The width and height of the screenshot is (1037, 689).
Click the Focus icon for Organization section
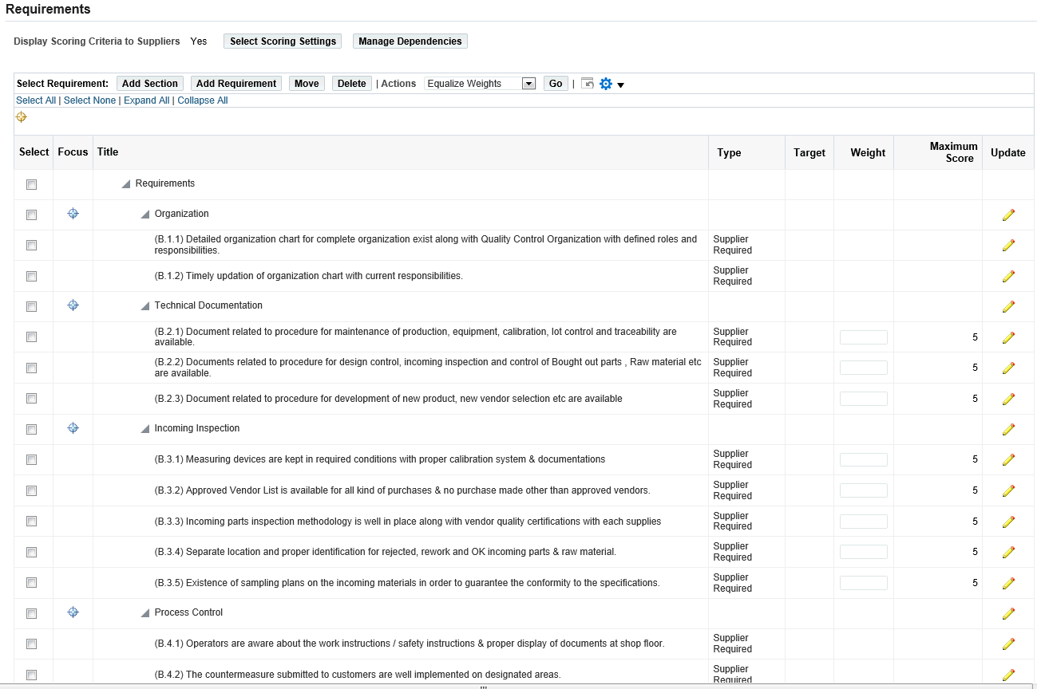click(x=73, y=214)
